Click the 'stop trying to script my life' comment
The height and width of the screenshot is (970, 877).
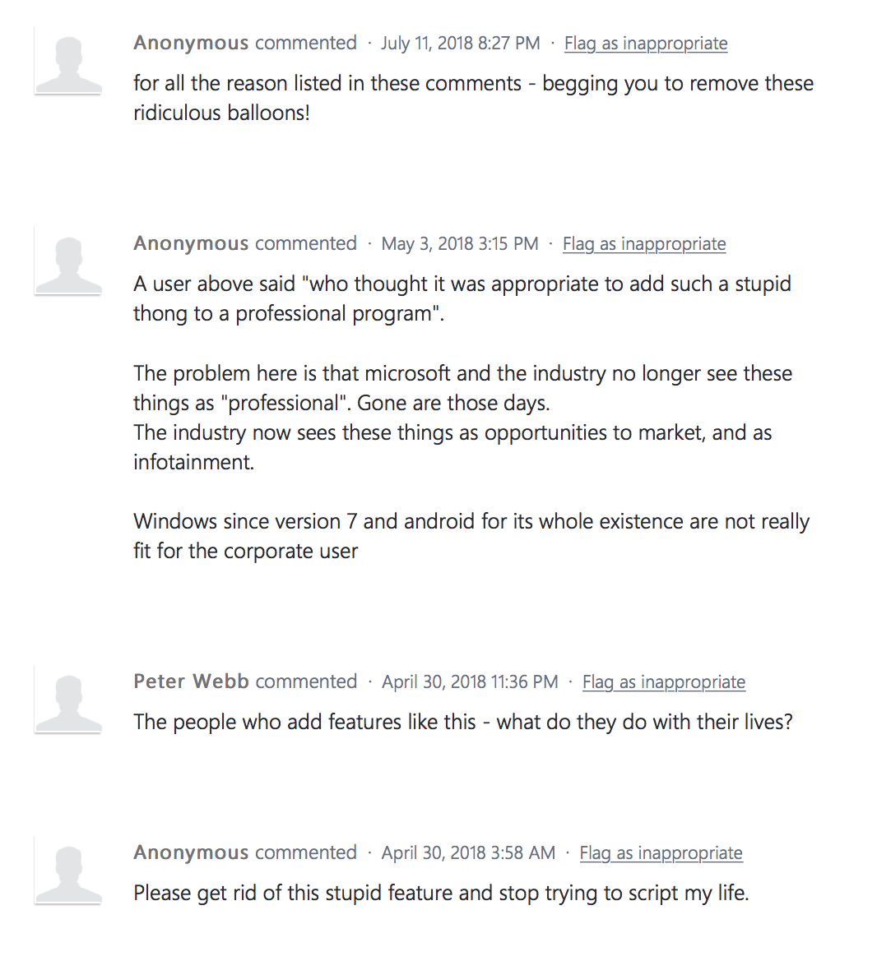click(441, 894)
